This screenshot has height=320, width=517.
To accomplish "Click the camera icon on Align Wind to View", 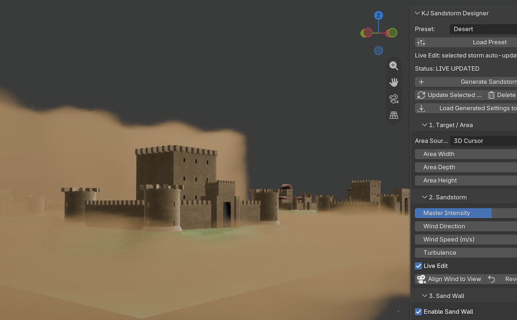I will pyautogui.click(x=421, y=279).
